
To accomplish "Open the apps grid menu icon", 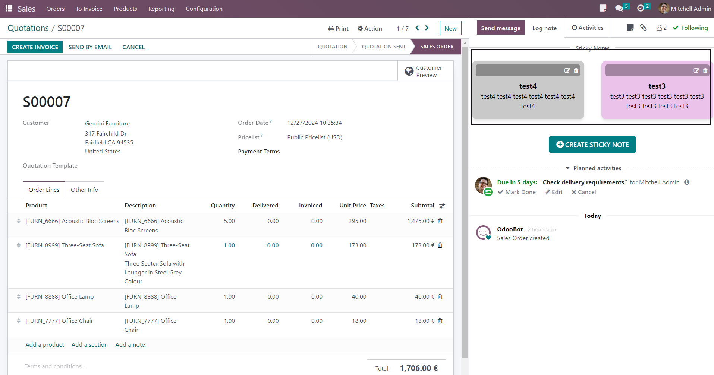I will click(x=9, y=8).
